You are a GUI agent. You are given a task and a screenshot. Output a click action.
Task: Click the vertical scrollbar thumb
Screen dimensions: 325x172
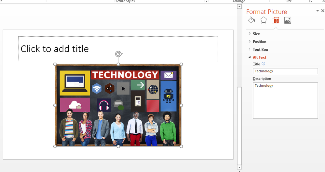(x=239, y=126)
